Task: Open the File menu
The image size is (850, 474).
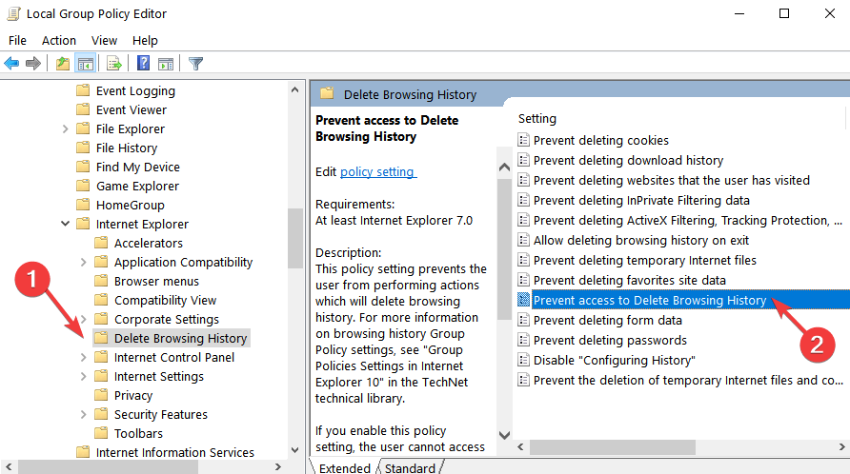Action: pos(17,41)
